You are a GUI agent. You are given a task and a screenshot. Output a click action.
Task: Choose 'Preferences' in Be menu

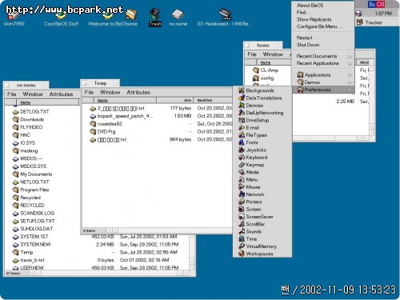pos(323,90)
